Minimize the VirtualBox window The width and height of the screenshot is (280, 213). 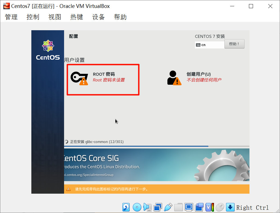pyautogui.click(x=232, y=6)
